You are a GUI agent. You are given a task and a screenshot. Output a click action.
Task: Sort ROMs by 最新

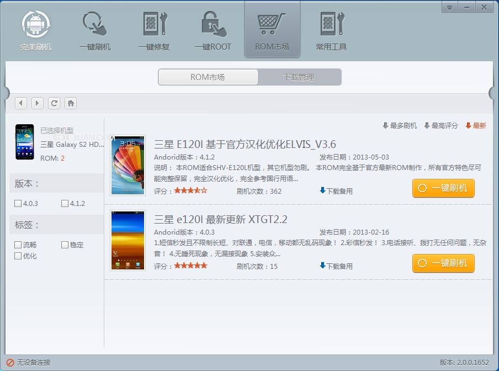click(x=476, y=126)
